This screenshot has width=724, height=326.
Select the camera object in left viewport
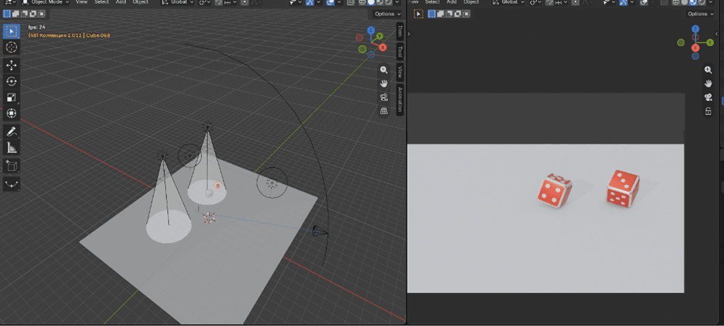[320, 232]
